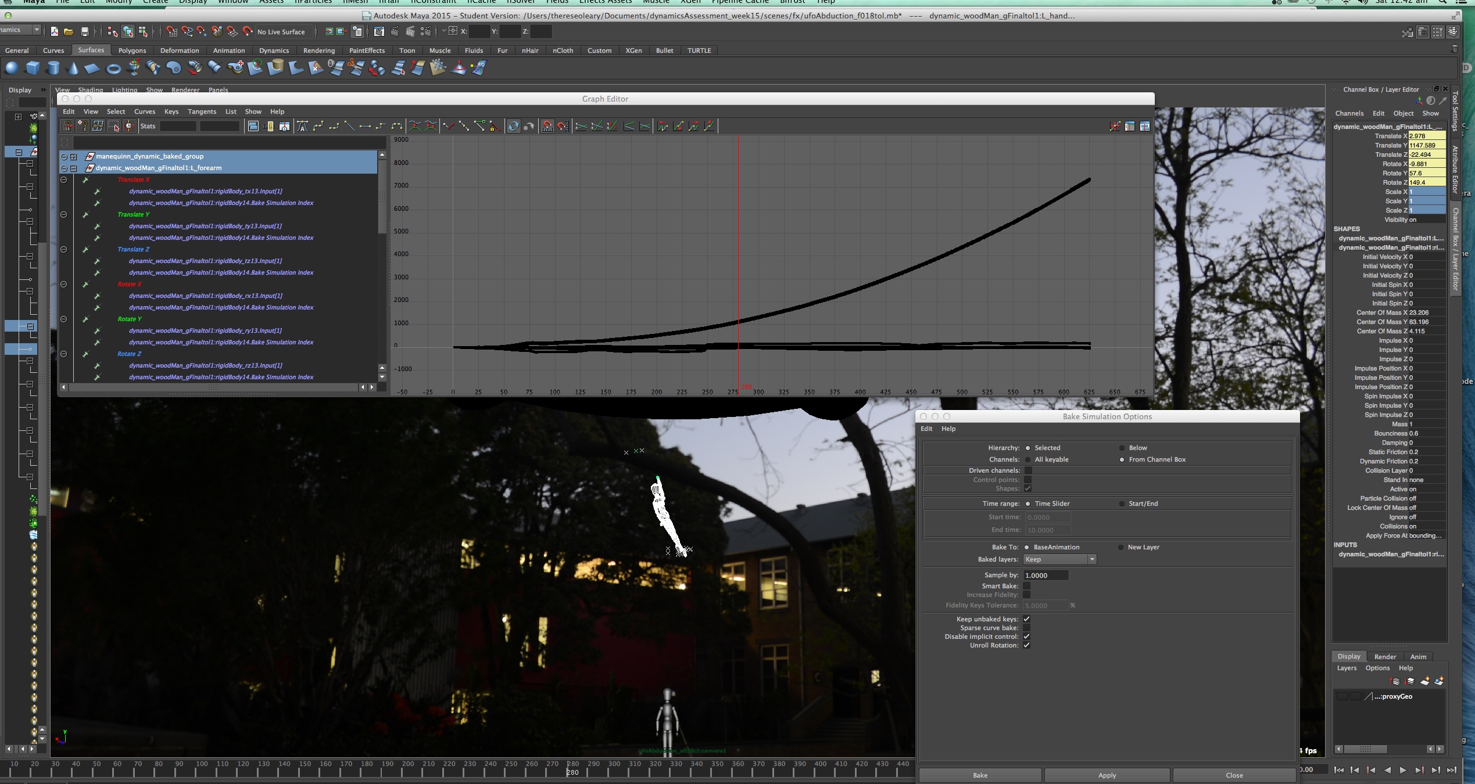
Task: Switch to the Dynamics shelf tab
Action: 274,51
